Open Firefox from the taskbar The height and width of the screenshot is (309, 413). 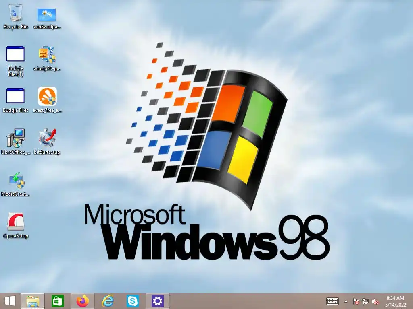pos(82,301)
